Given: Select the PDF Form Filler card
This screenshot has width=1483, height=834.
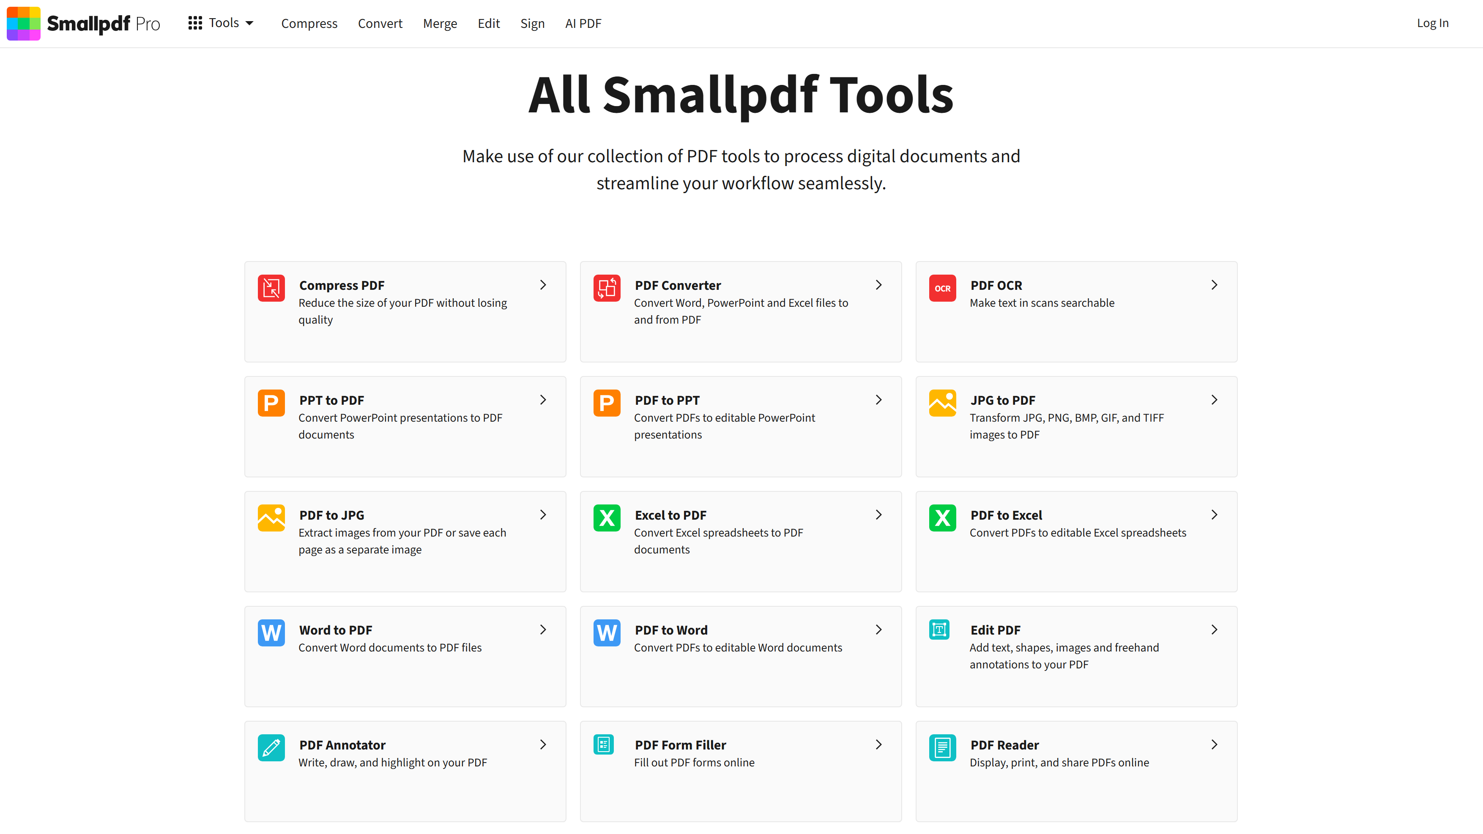Looking at the screenshot, I should click(x=740, y=771).
